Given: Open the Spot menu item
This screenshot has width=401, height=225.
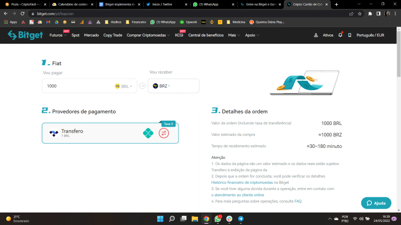Looking at the screenshot, I should [75, 35].
